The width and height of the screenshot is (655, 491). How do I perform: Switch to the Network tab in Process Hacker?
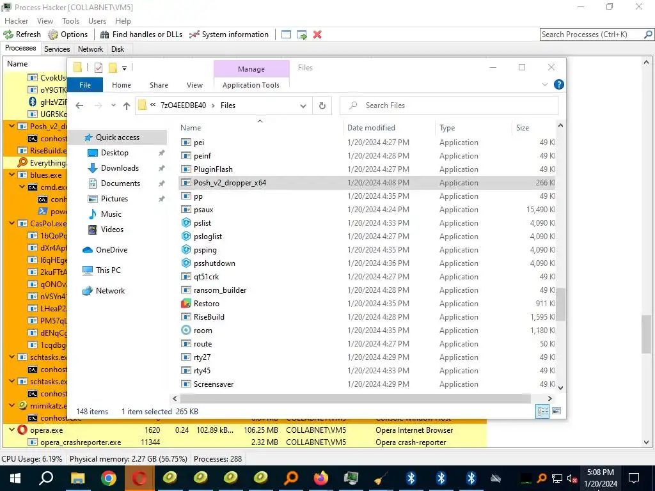90,49
